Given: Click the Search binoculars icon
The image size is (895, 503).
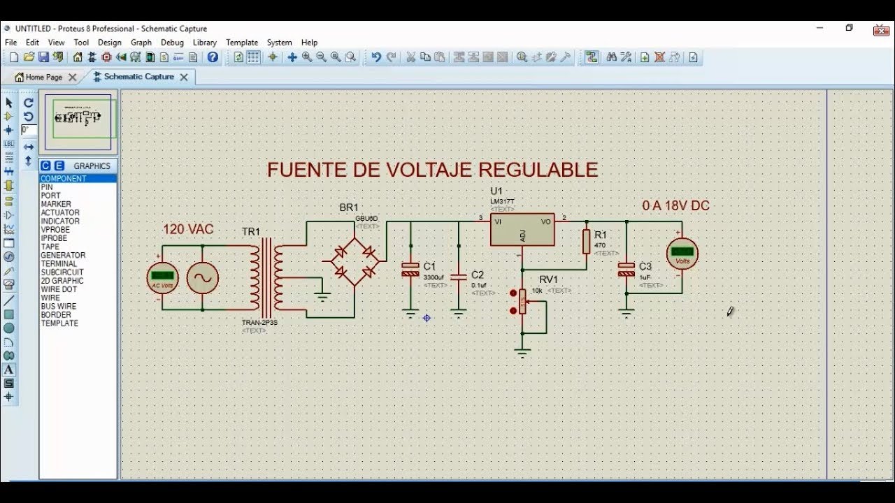Looking at the screenshot, I should coord(611,57).
